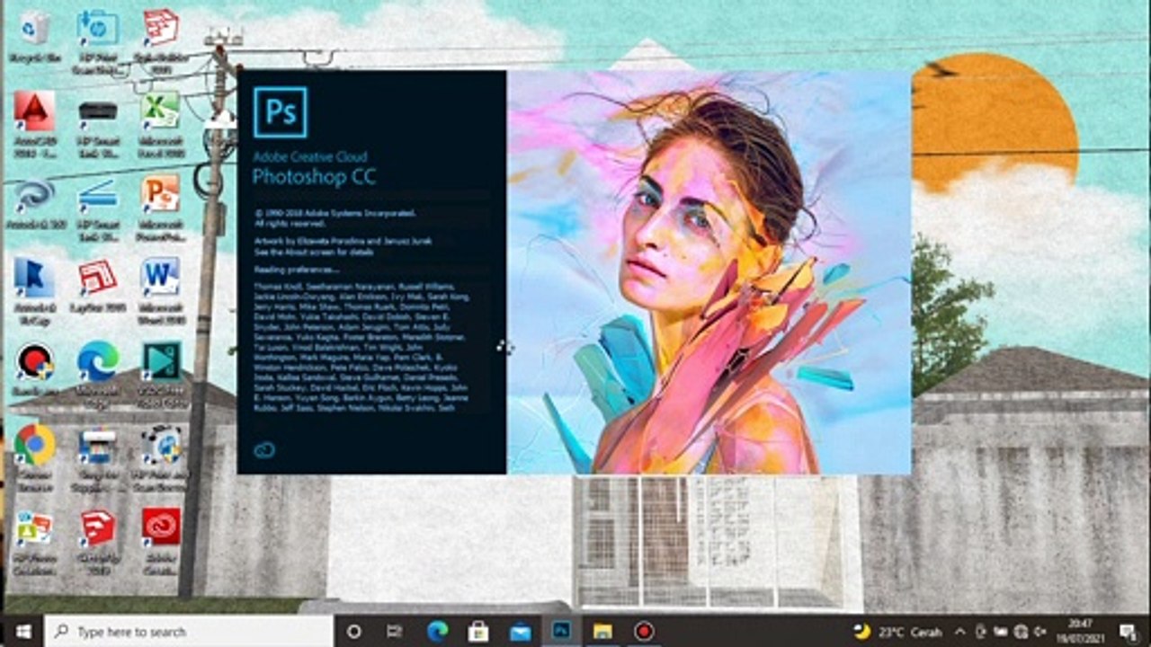Open Microsoft Store from the taskbar

(x=478, y=631)
